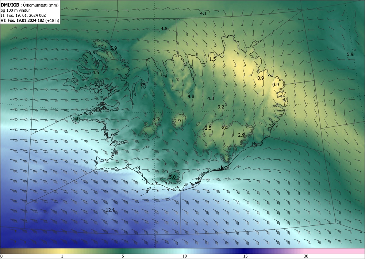Click the 4.3 value in central Iceland
This screenshot has width=365, height=259.
[211, 99]
